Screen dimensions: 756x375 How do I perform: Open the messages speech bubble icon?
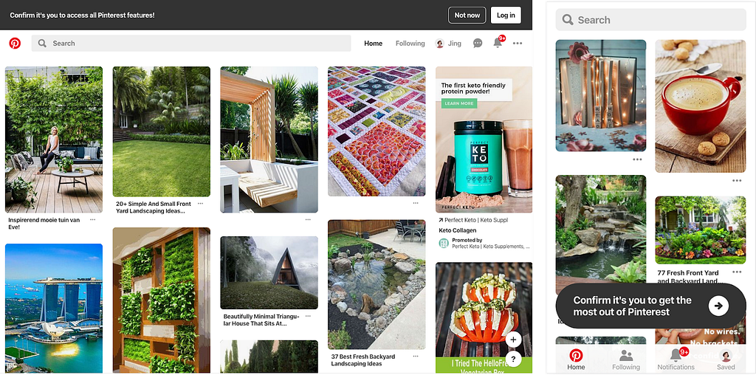(x=478, y=44)
